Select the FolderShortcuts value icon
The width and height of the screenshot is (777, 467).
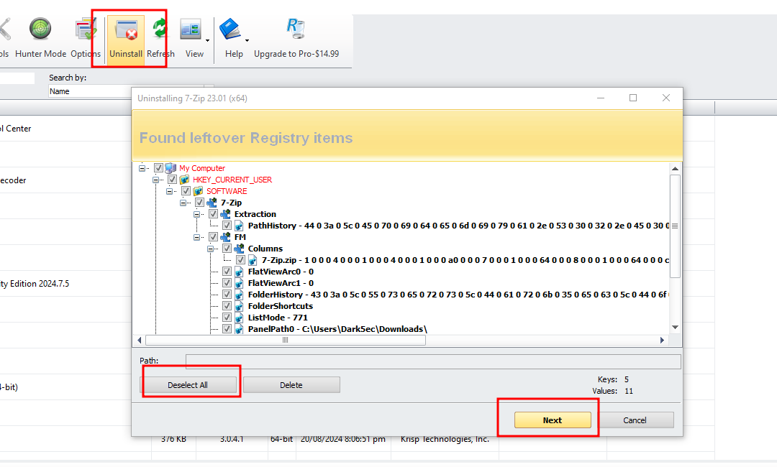(239, 306)
